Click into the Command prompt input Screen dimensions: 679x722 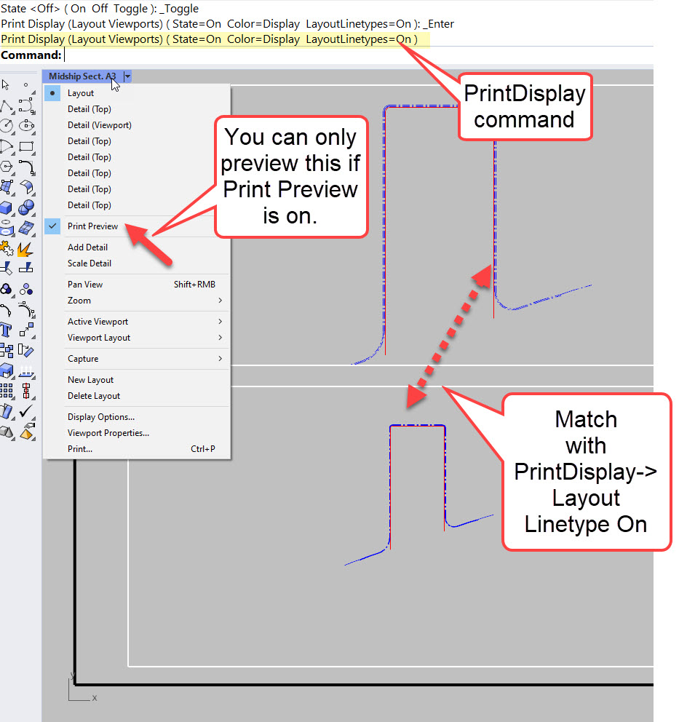click(x=358, y=55)
